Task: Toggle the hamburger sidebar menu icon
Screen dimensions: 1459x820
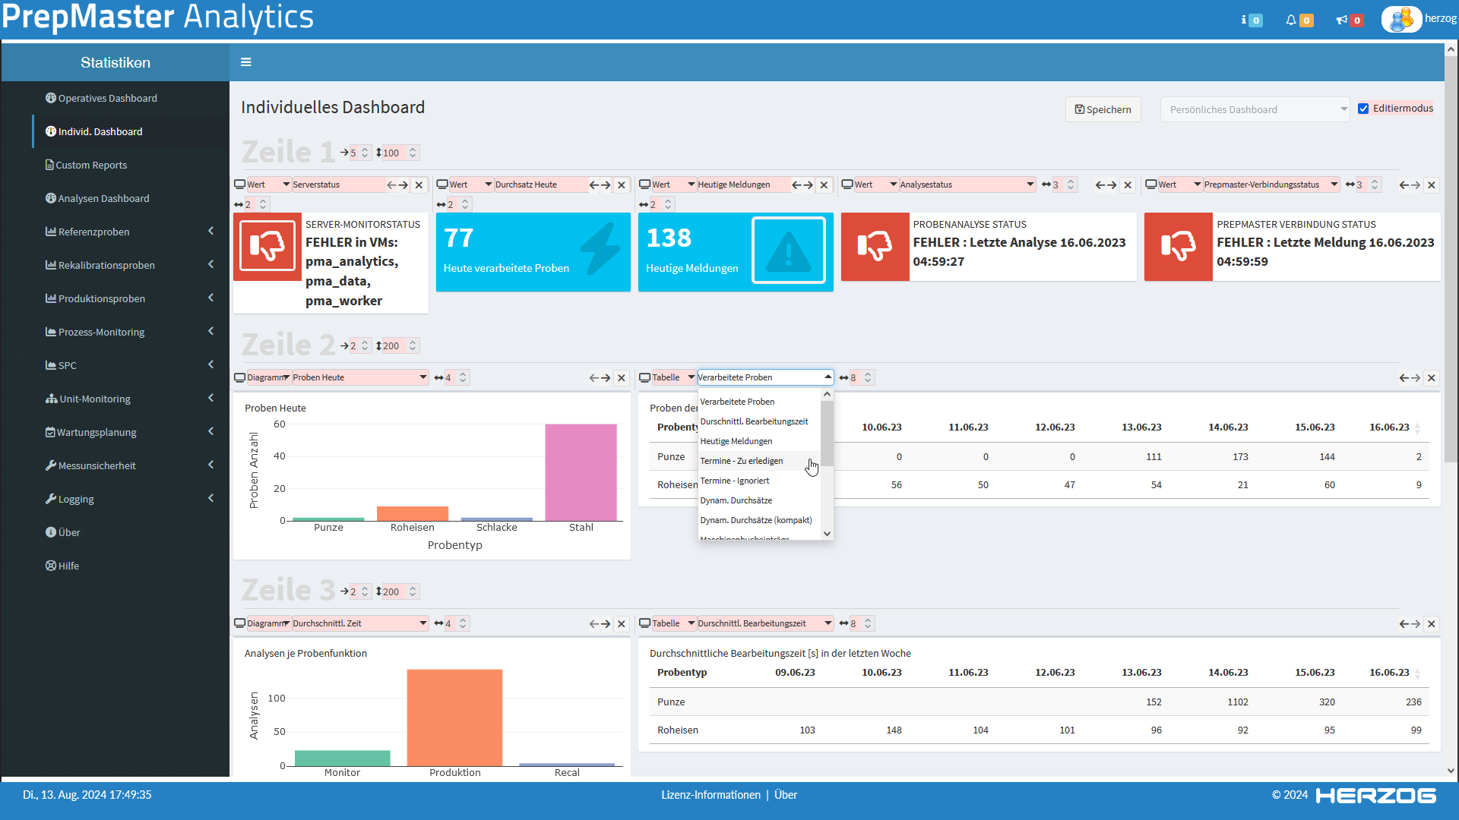Action: click(x=245, y=62)
